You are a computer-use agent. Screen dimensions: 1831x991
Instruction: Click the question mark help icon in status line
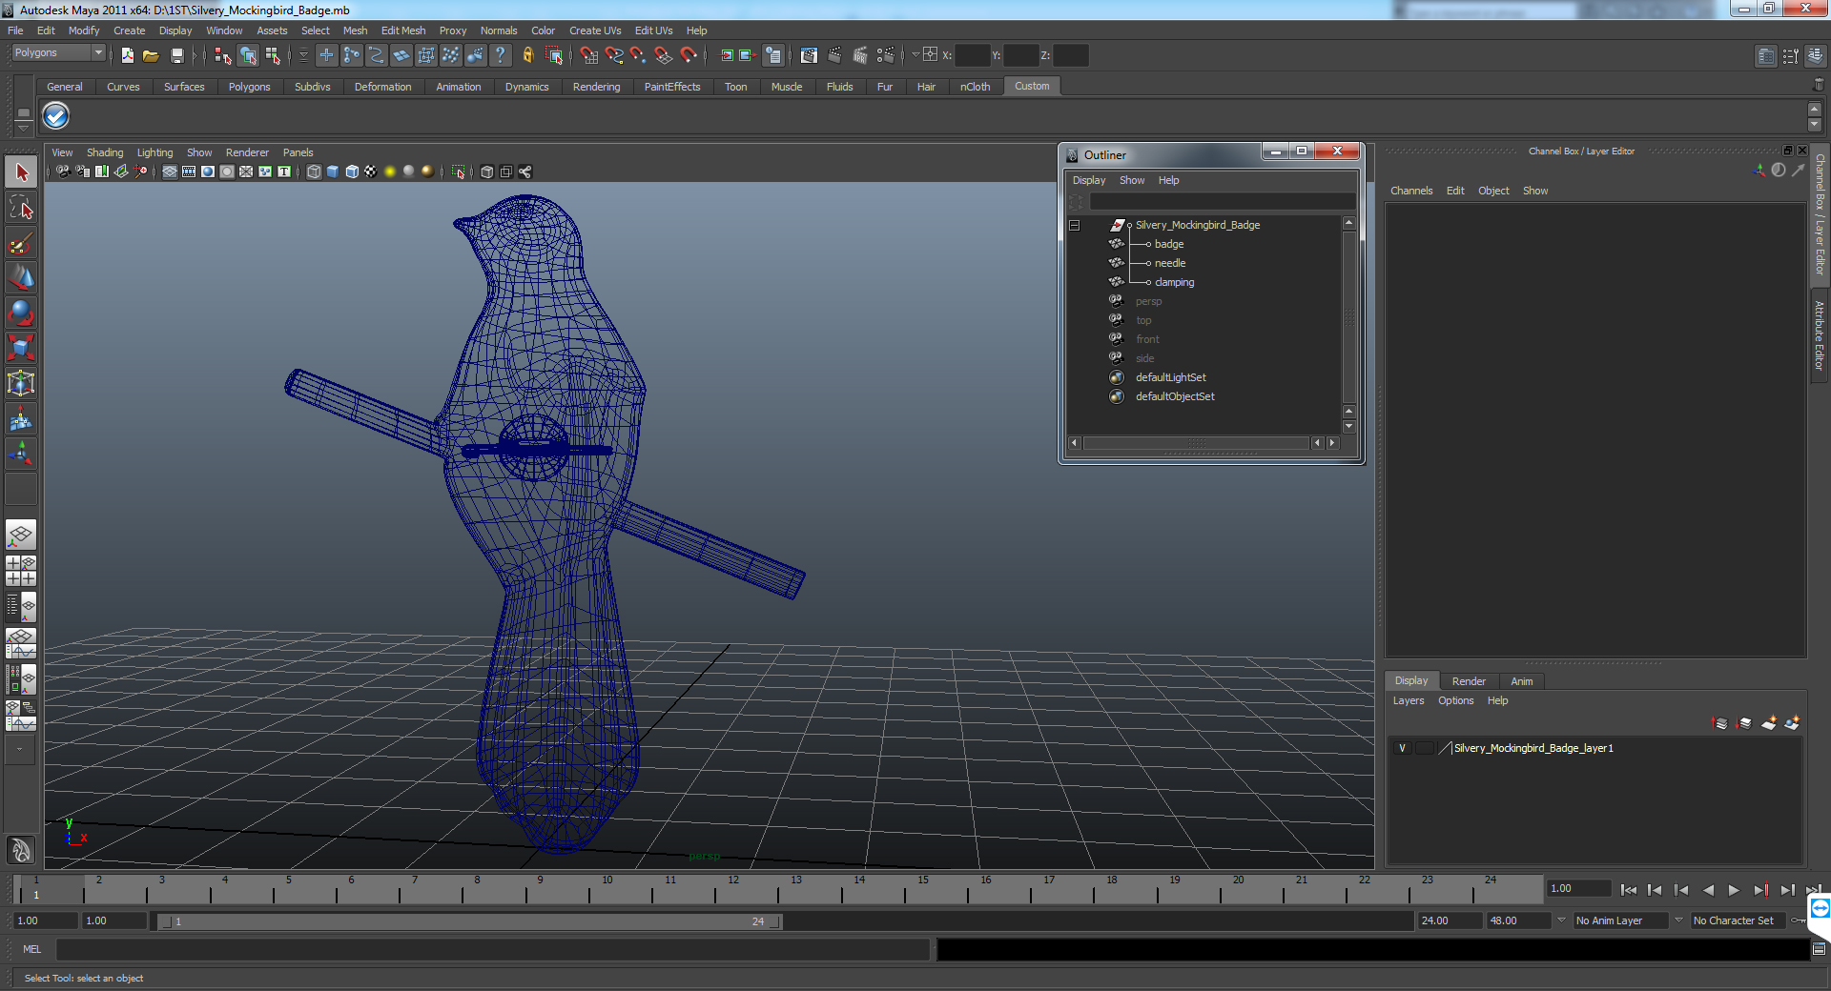(500, 55)
